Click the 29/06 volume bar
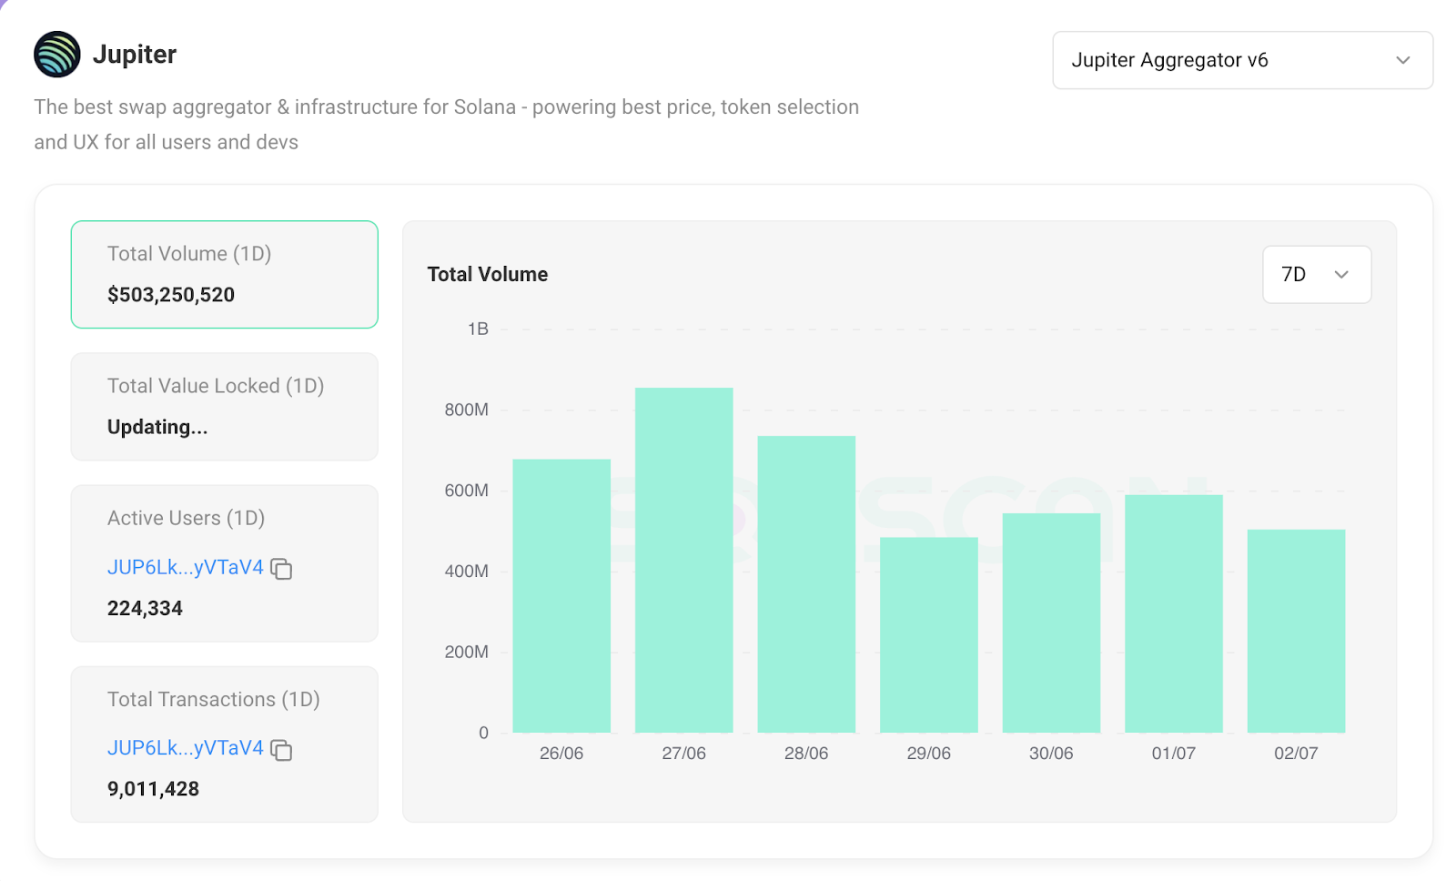Screen dimensions: 1456x881 pos(929,635)
